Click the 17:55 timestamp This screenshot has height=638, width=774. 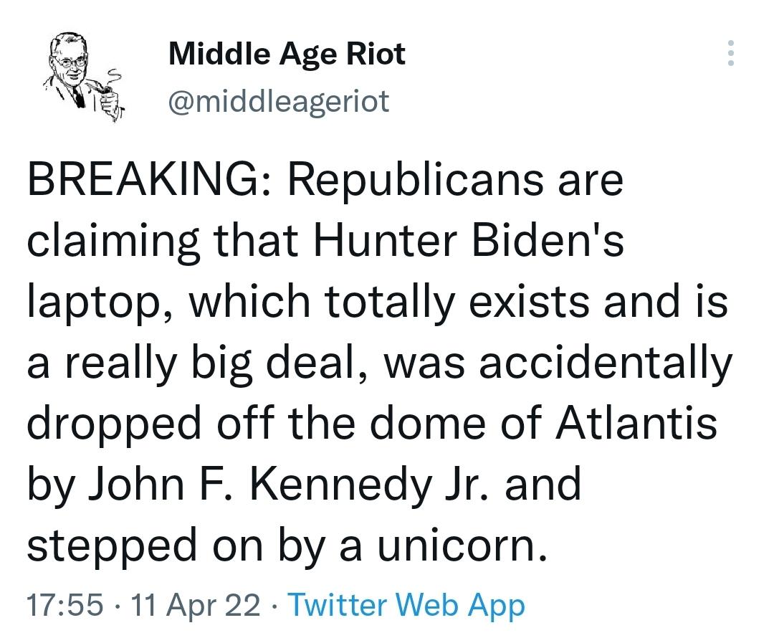(65, 605)
